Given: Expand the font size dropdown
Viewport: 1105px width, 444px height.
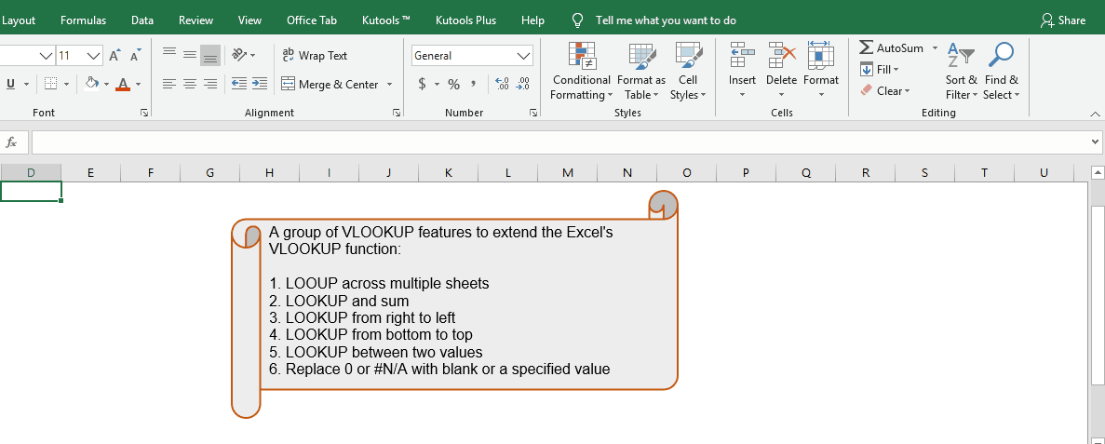Looking at the screenshot, I should (93, 56).
